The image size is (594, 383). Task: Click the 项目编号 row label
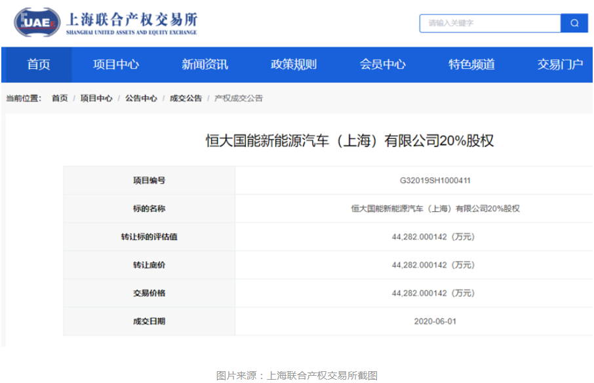point(149,181)
